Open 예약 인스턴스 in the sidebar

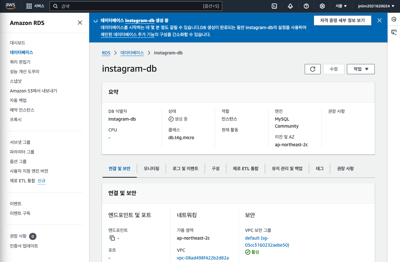pyautogui.click(x=22, y=110)
